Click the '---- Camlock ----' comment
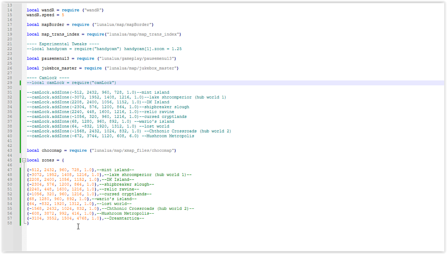 pyautogui.click(x=48, y=78)
